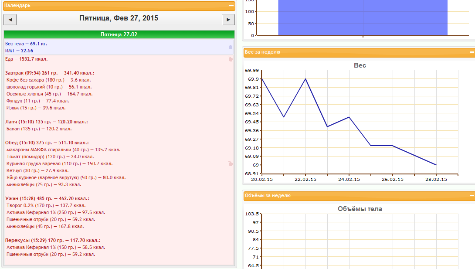Select the Пятница 27.02 green header

click(x=119, y=34)
